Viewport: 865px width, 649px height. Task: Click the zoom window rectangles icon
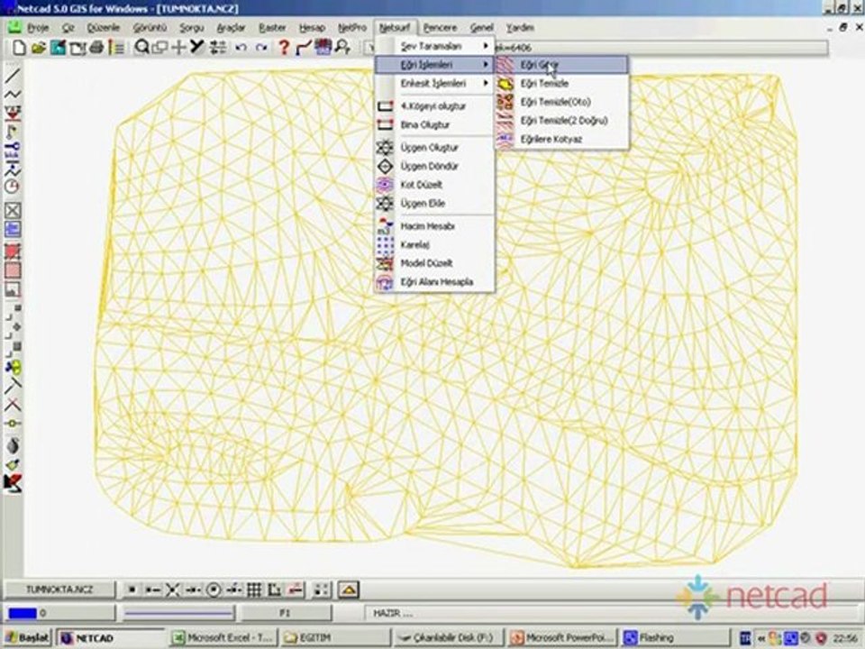click(x=159, y=48)
